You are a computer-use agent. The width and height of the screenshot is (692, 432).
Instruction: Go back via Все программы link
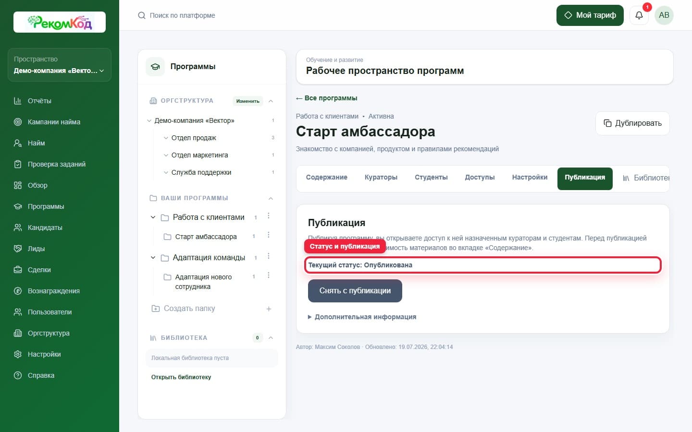(x=327, y=98)
